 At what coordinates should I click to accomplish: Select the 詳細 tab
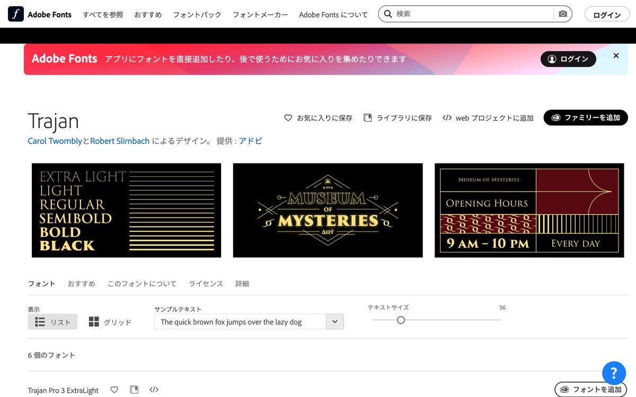(242, 284)
